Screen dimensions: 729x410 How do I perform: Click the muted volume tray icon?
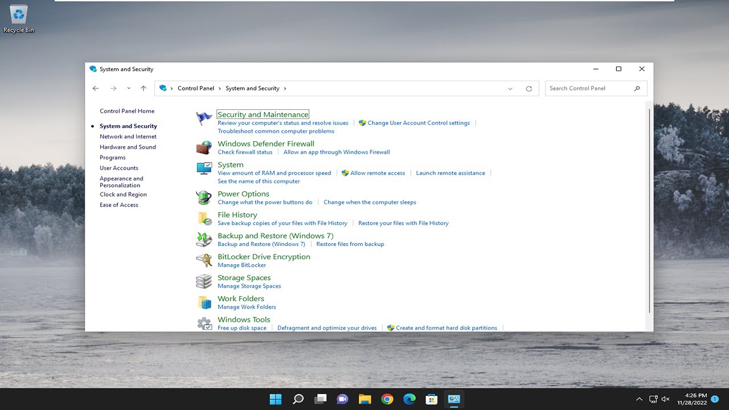[665, 399]
